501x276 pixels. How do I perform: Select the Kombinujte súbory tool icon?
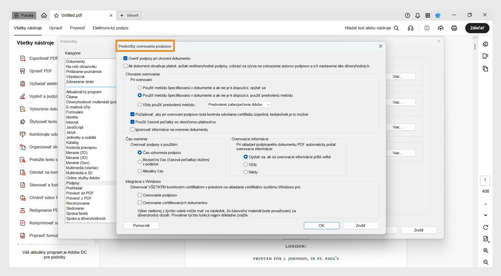coord(23,134)
